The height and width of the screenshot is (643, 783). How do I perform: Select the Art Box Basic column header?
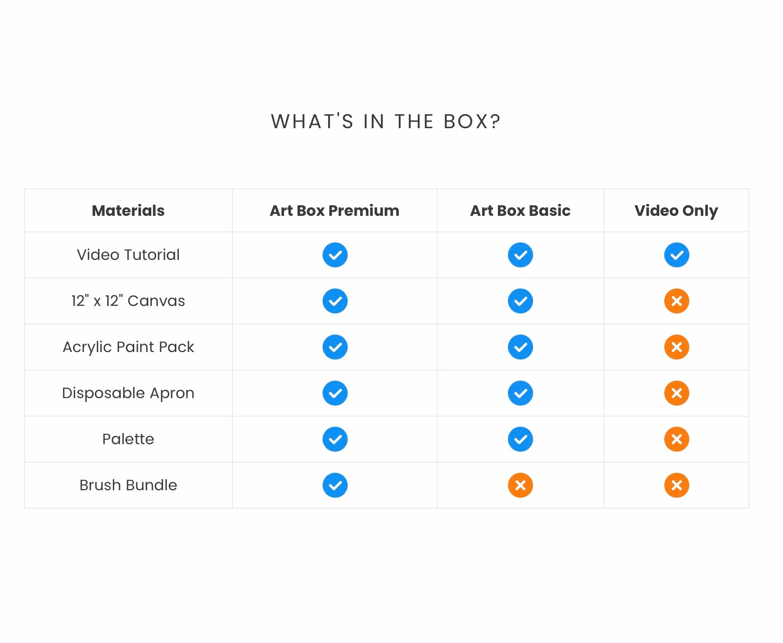(x=520, y=211)
